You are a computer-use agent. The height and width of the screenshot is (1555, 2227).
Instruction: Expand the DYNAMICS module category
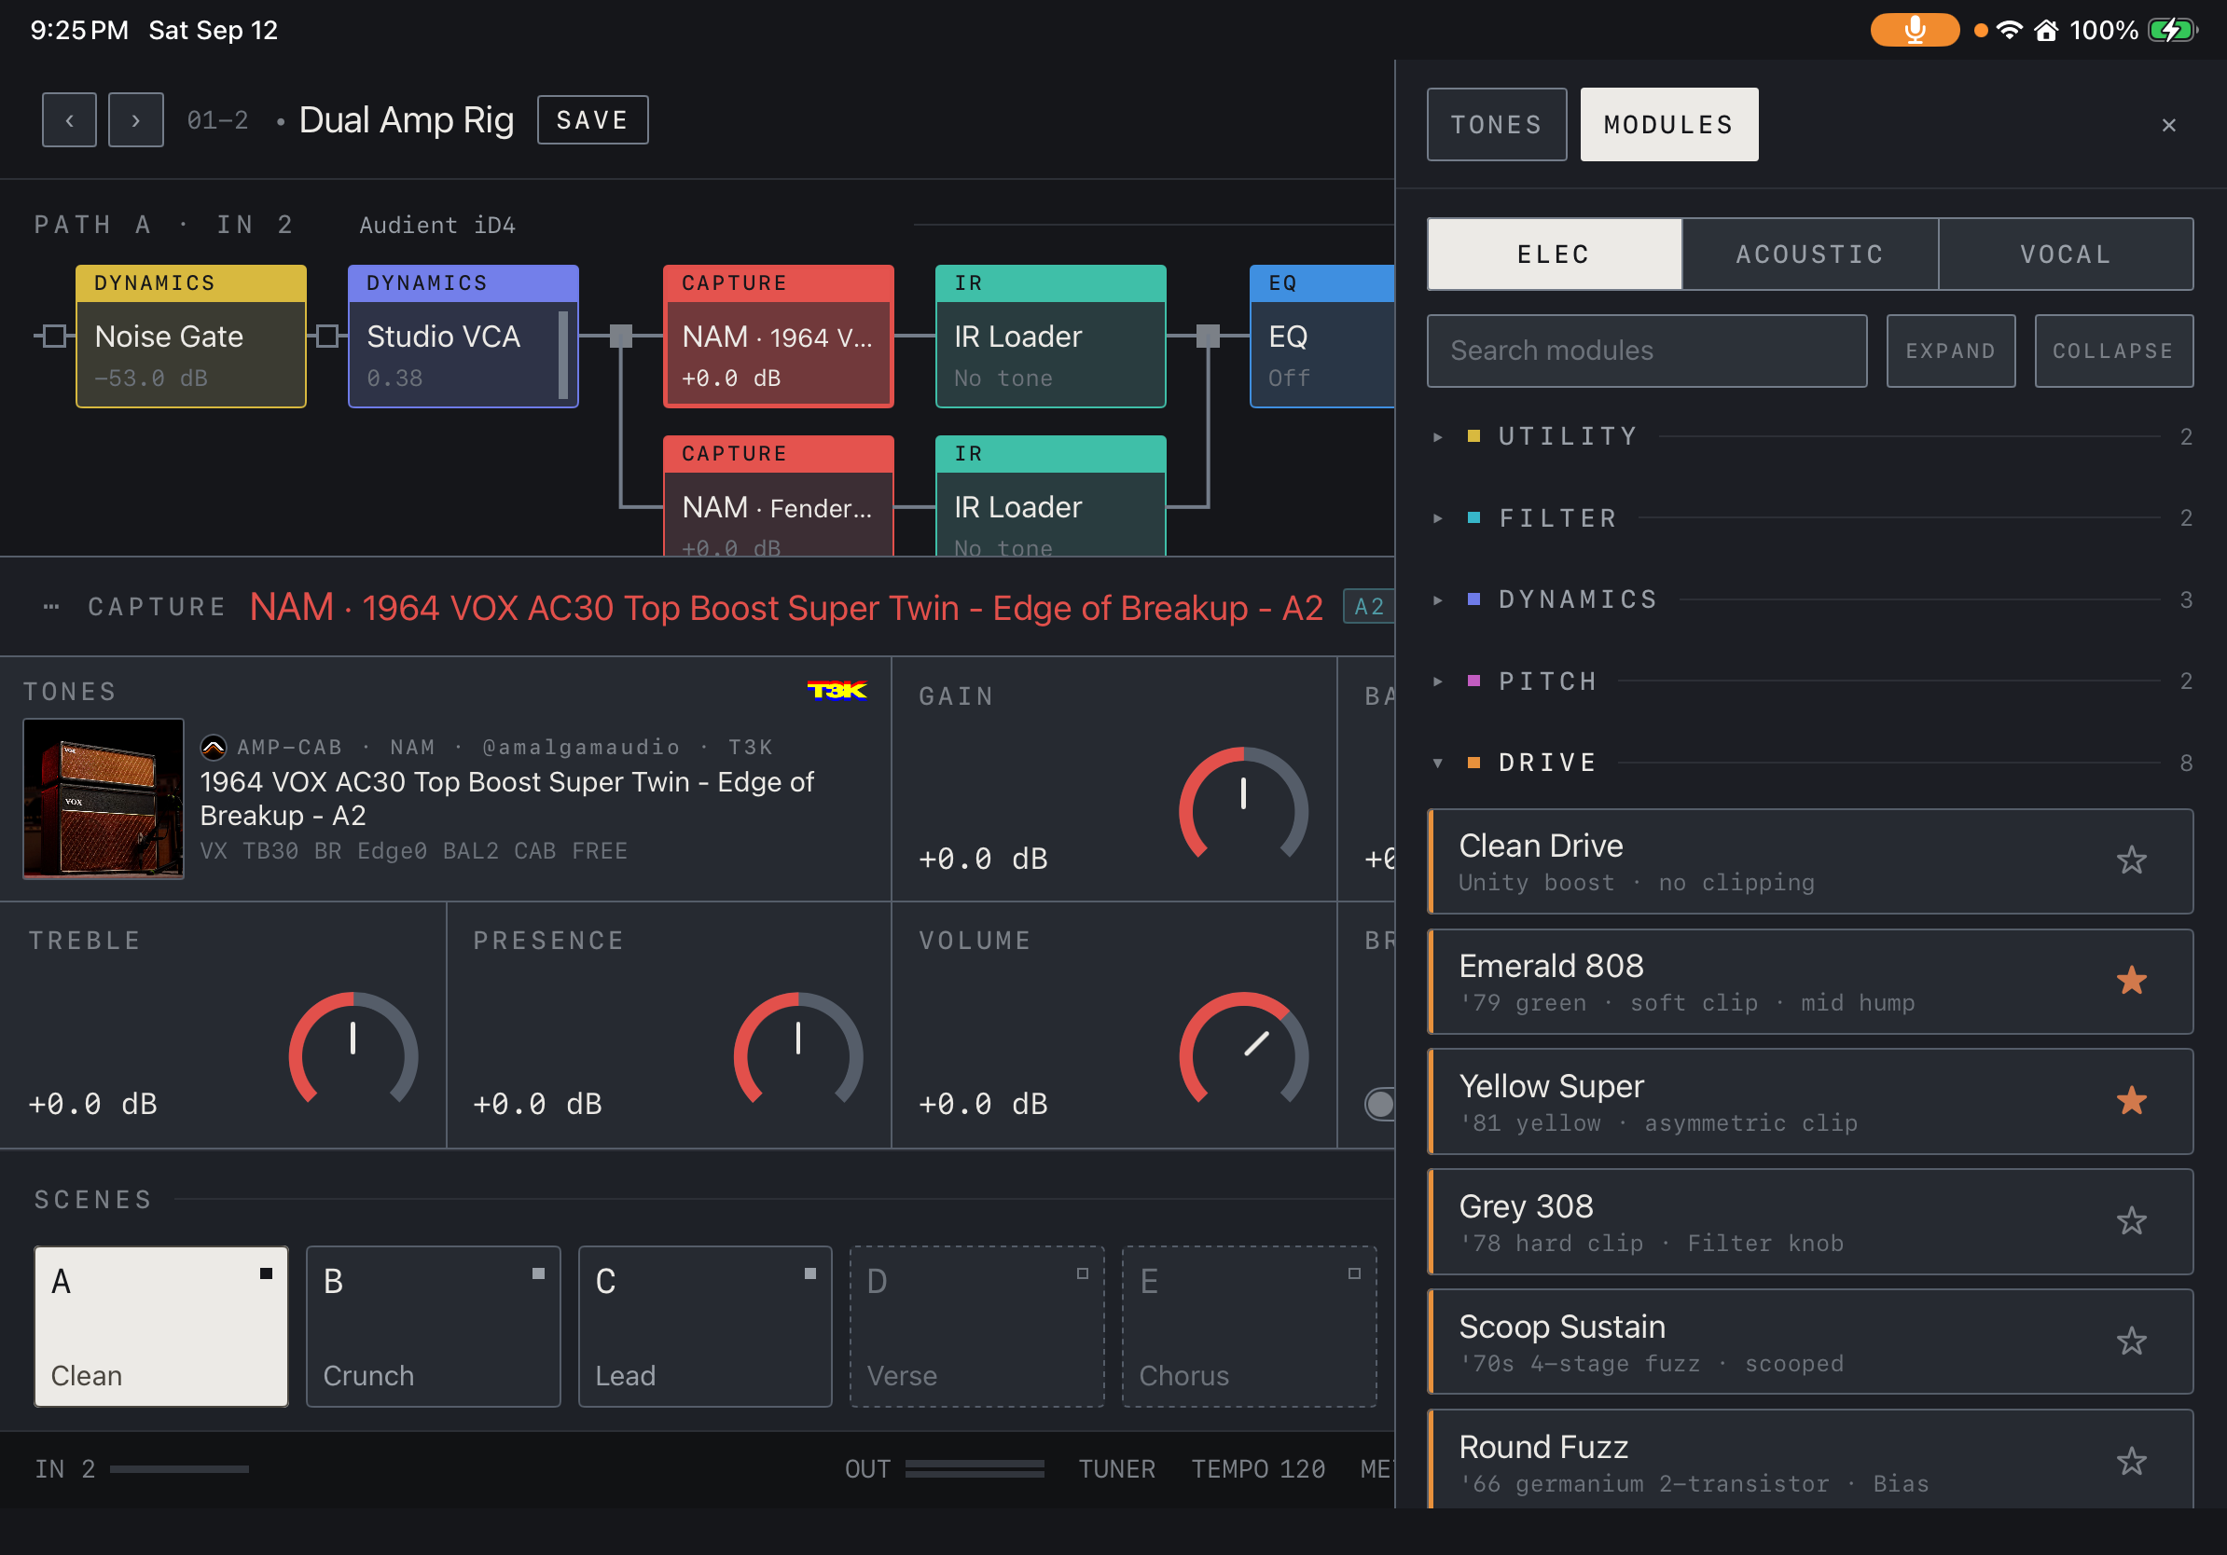1809,599
